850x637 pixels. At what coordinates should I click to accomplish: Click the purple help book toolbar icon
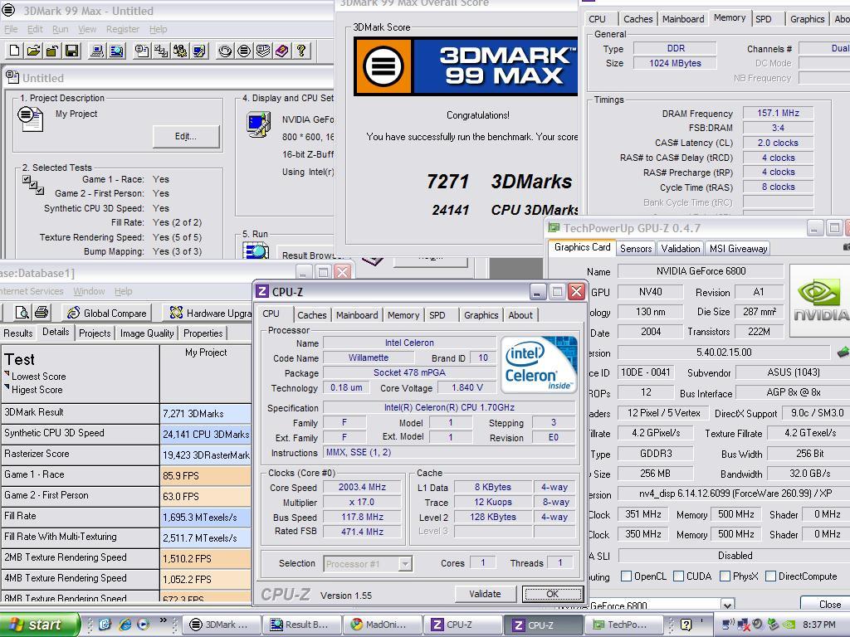pos(282,51)
